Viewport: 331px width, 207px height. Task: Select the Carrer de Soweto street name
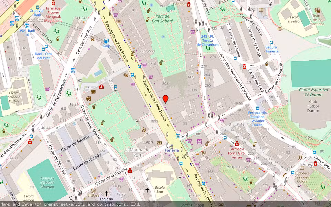point(75,144)
